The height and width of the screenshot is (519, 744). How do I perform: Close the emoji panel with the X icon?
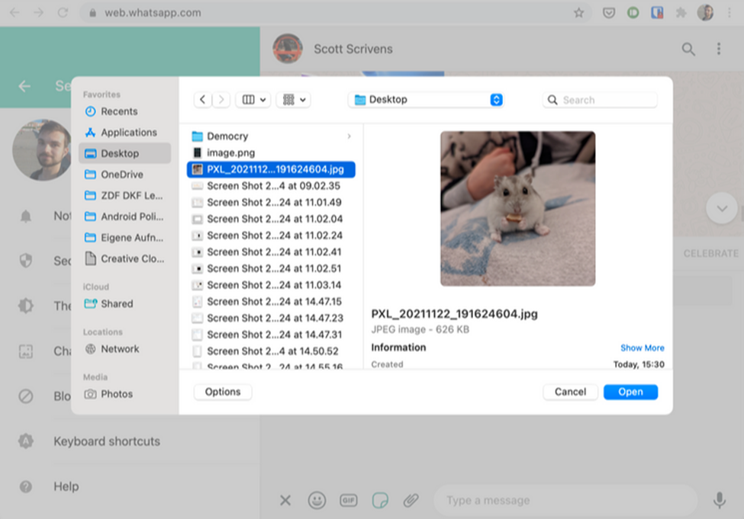coord(285,500)
